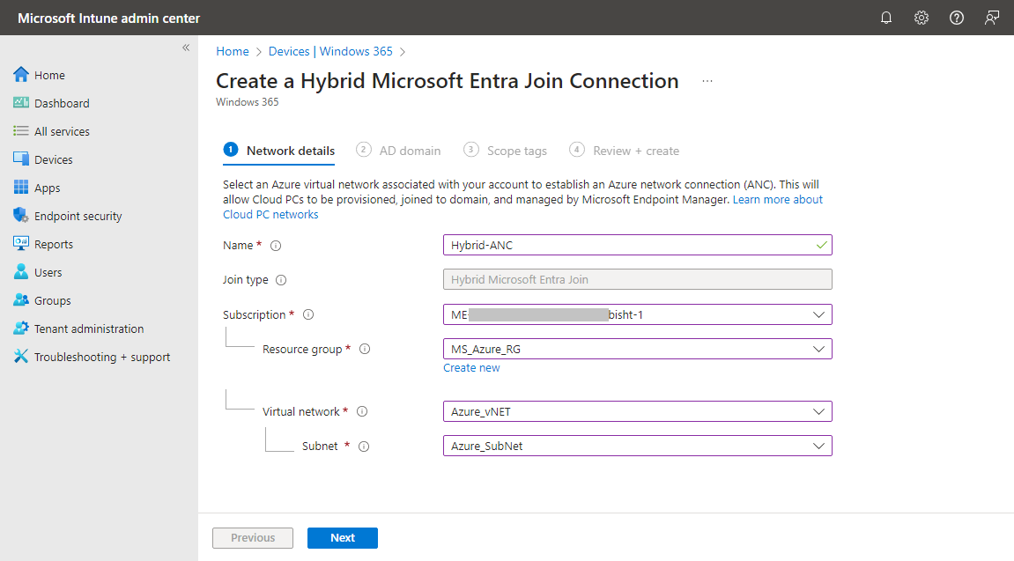Viewport: 1014px width, 561px height.
Task: Show info tooltip for Name field
Action: [x=276, y=246]
